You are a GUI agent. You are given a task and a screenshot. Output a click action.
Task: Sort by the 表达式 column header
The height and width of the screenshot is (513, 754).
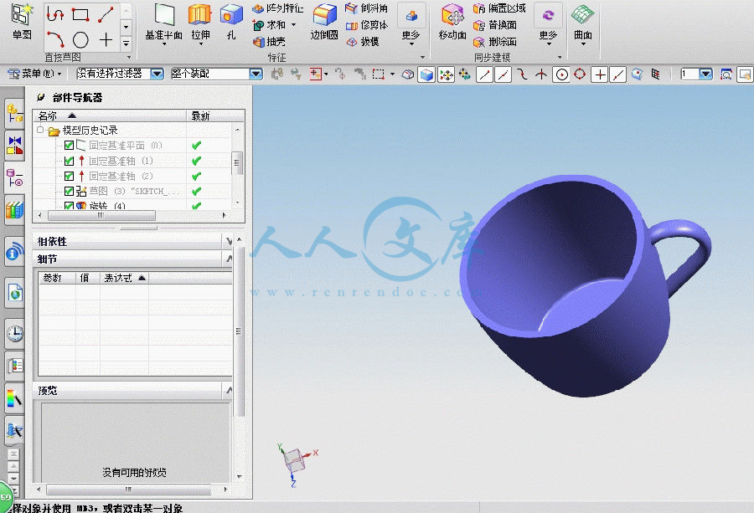[125, 278]
